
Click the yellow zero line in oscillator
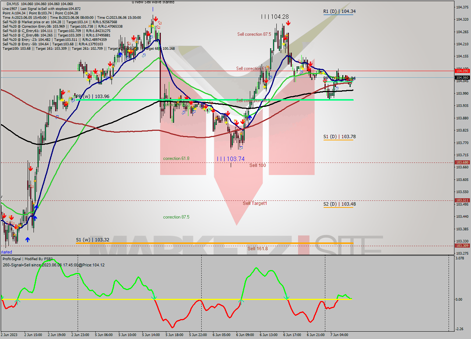coord(177,299)
